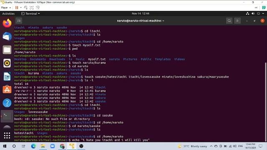Open Task View on Windows taskbar
Screen dimensions: 267x150
point(23,146)
